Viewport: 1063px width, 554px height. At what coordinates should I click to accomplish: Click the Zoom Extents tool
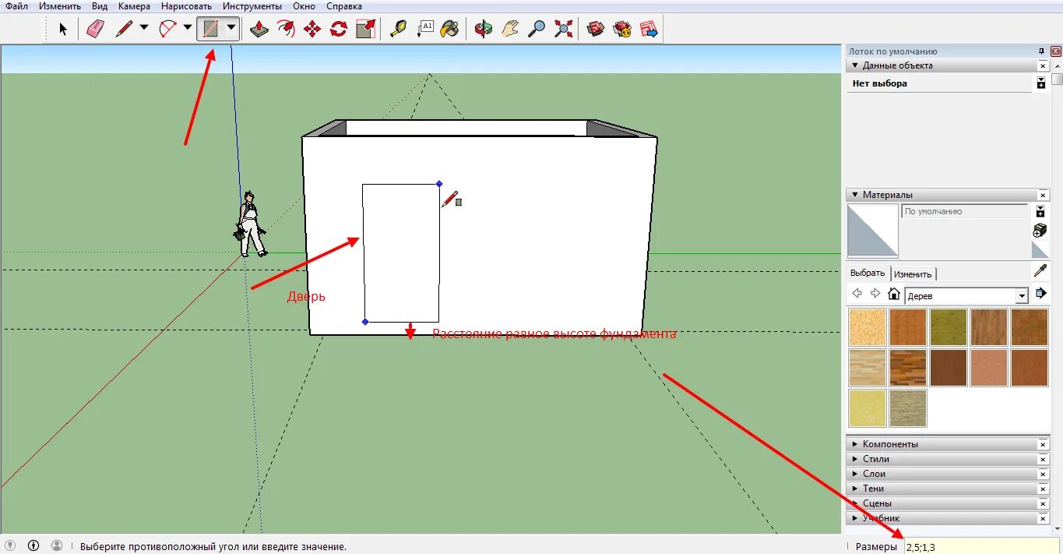pyautogui.click(x=563, y=30)
